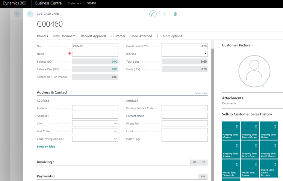
Task: Expand the Customer Picture chevron menu
Action: click(x=252, y=45)
